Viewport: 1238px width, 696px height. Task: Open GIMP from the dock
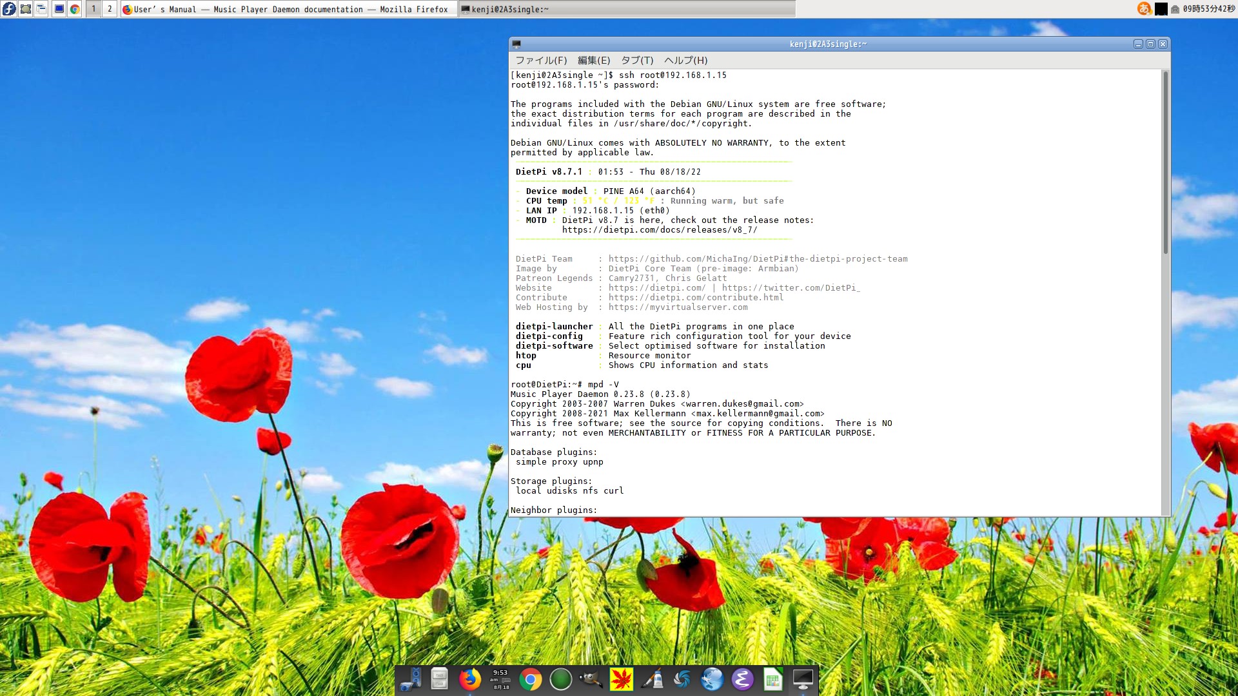[x=591, y=679]
